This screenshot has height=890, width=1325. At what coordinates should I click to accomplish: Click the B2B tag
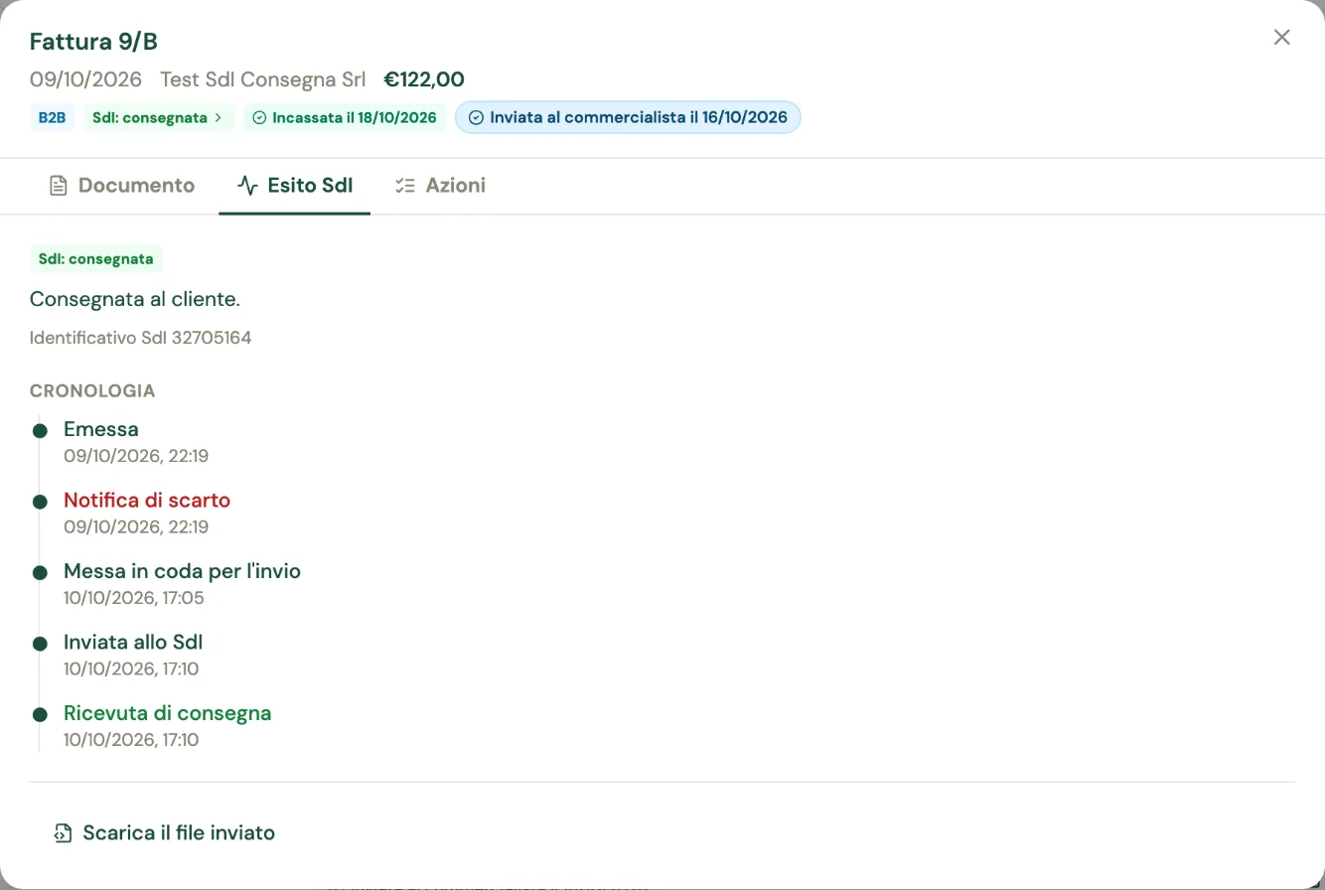pyautogui.click(x=52, y=117)
